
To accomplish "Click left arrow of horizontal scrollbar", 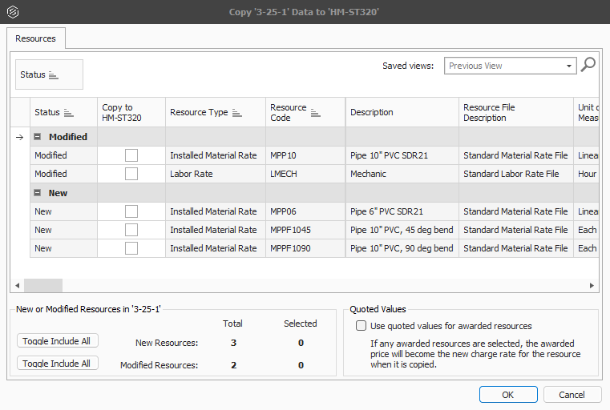I will click(17, 286).
